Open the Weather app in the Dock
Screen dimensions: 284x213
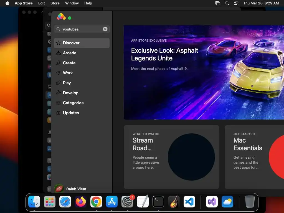[x=227, y=202]
